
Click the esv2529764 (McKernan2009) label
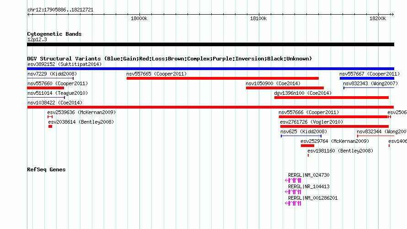coord(335,141)
